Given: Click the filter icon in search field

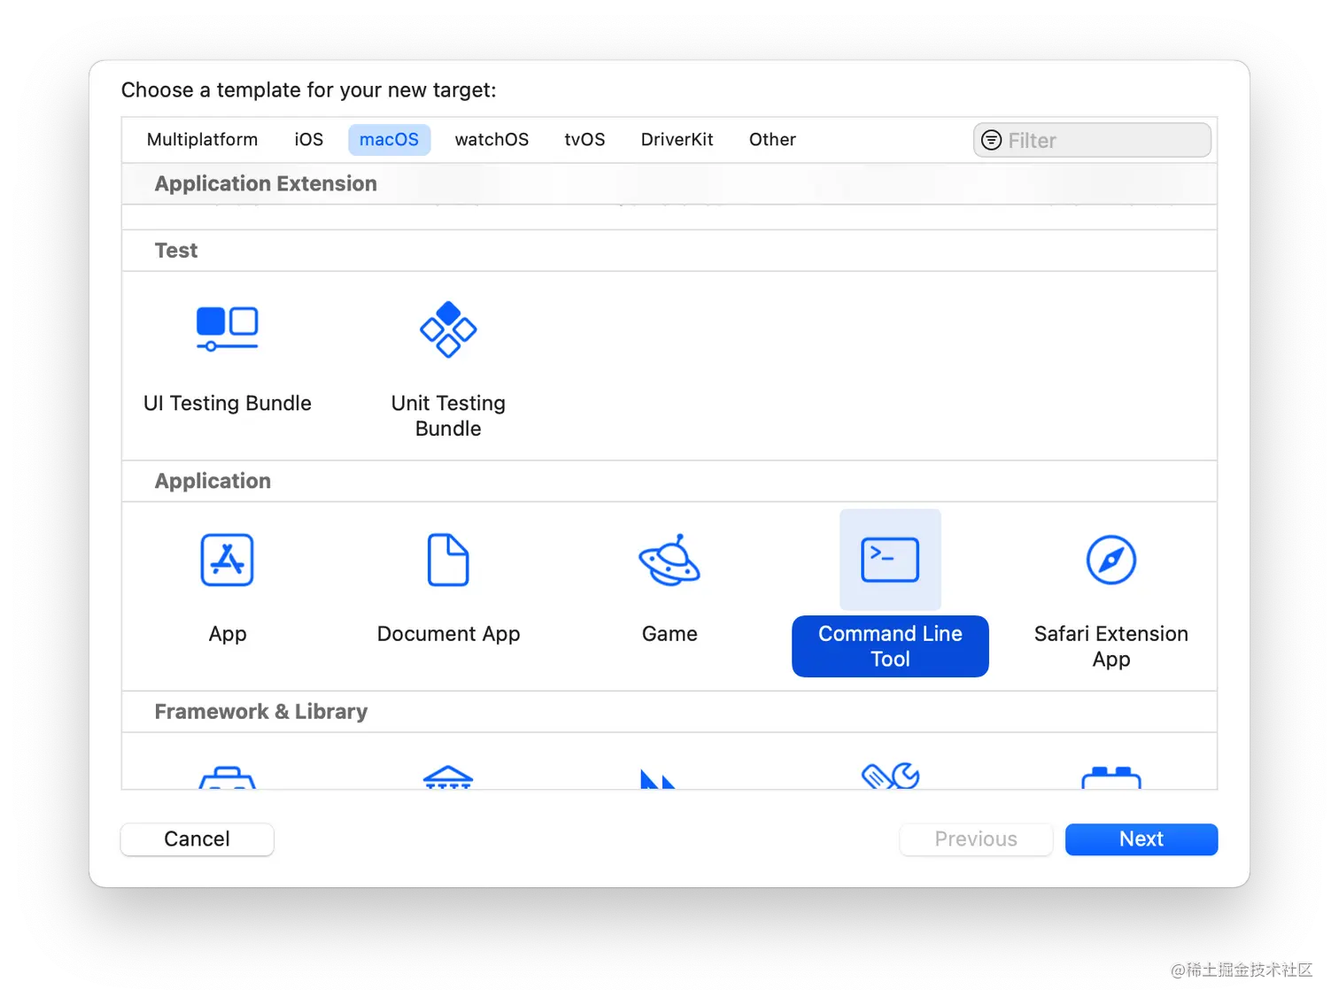Looking at the screenshot, I should [992, 140].
